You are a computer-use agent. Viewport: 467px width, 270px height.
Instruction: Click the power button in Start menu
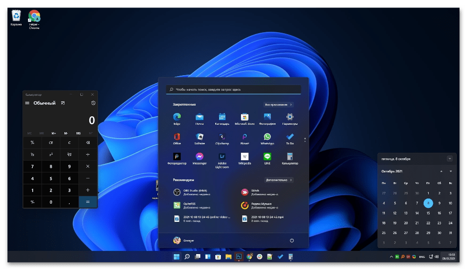(x=292, y=240)
